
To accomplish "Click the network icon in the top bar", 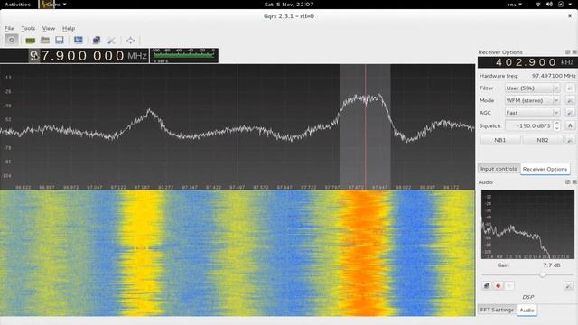I will tap(538, 5).
